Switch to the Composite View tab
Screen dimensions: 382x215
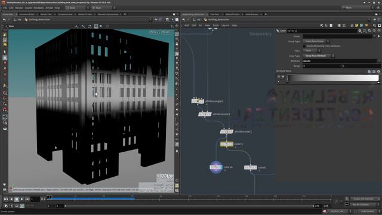(65, 14)
